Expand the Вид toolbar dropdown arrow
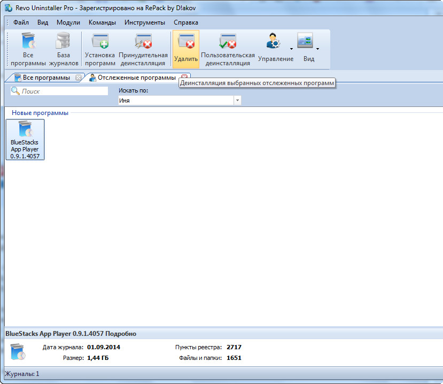The width and height of the screenshot is (443, 384). [318, 49]
